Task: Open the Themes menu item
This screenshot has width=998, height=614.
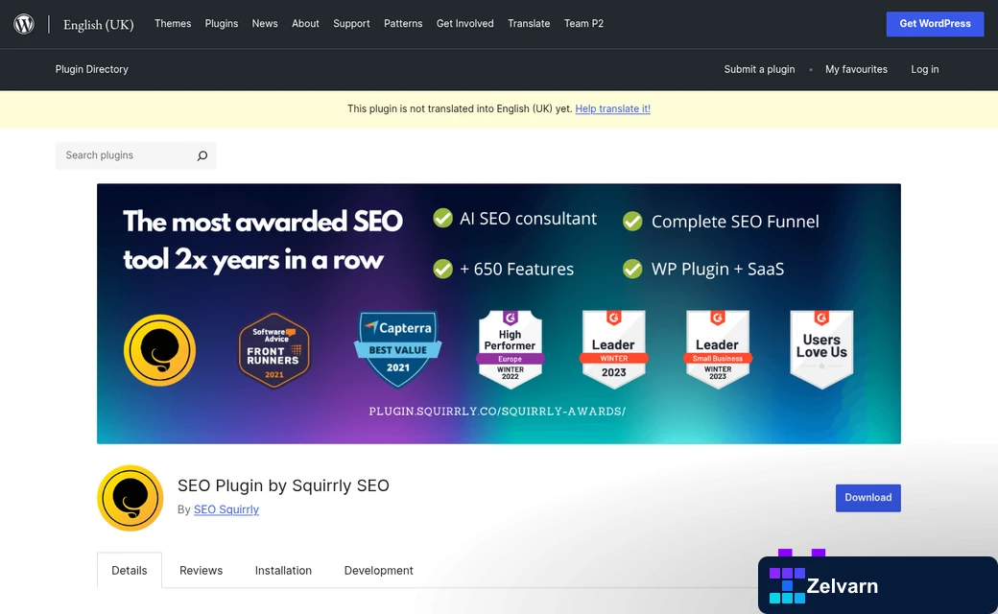Action: pos(173,24)
